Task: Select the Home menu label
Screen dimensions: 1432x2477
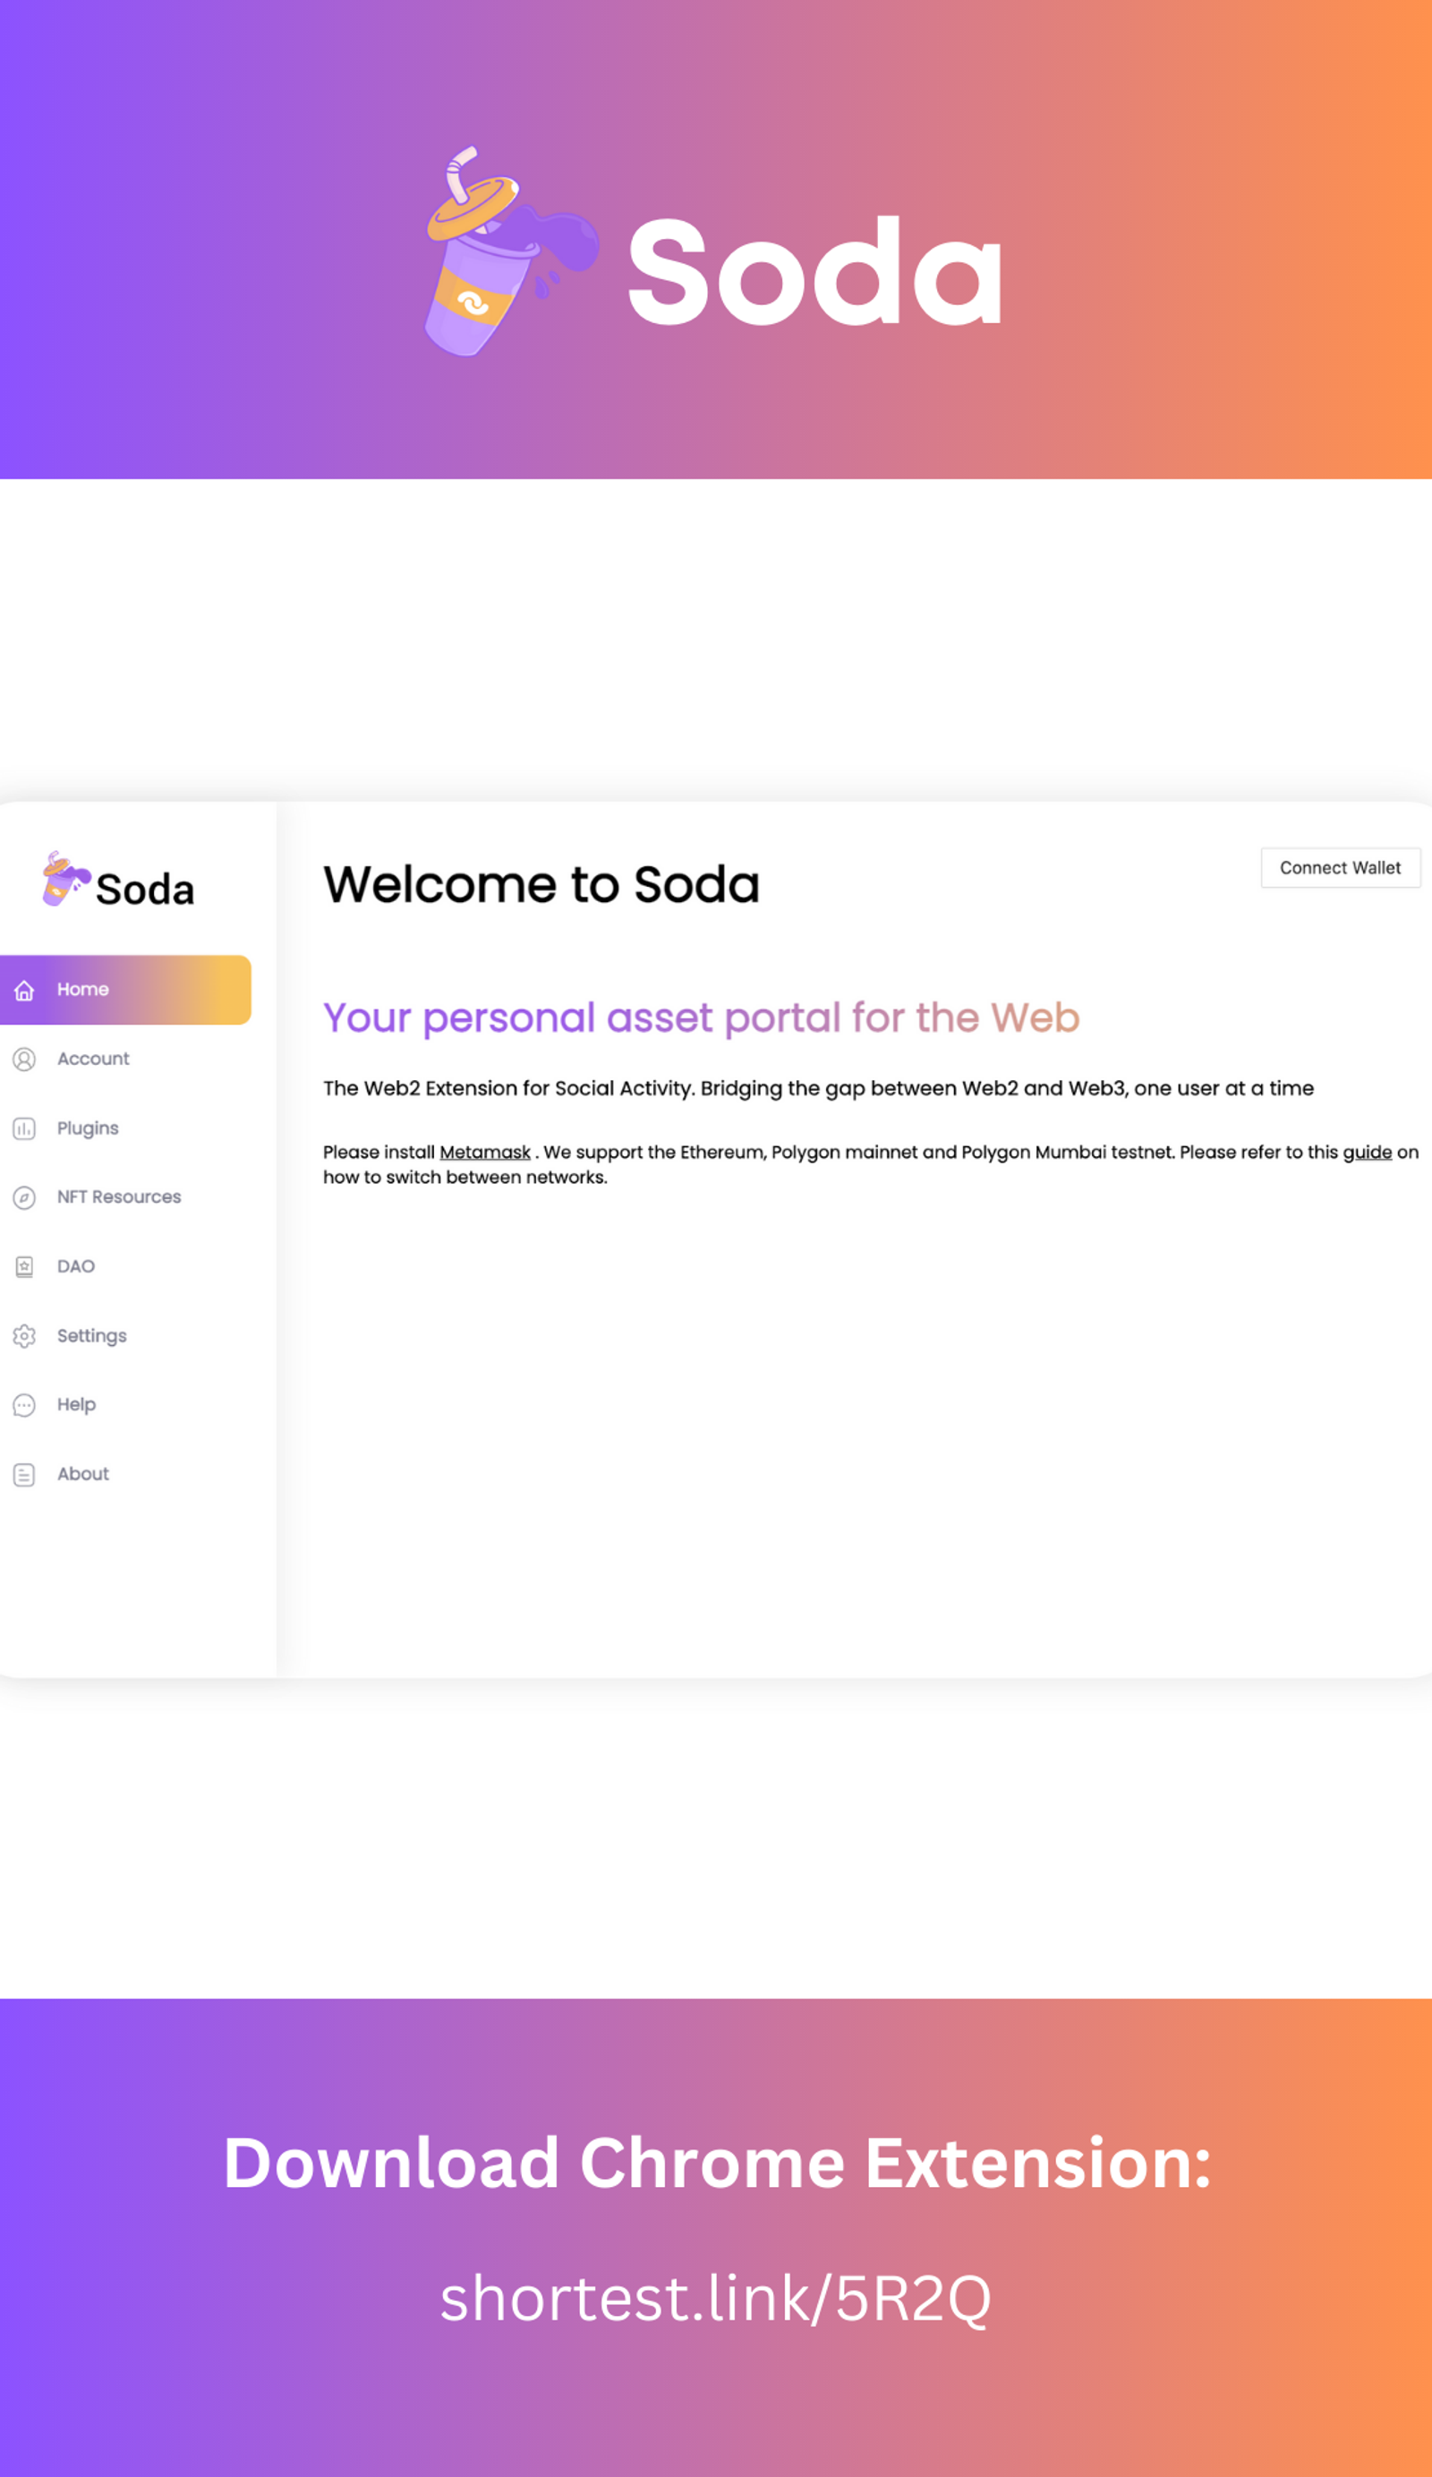Action: [x=82, y=990]
